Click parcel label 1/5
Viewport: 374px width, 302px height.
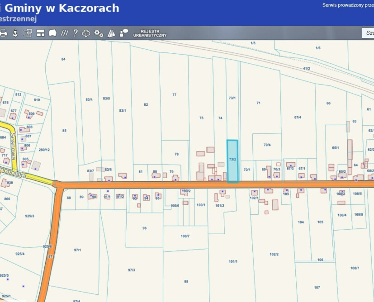point(253,43)
